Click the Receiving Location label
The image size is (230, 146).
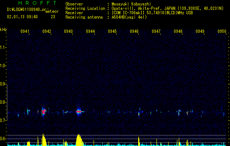(x=85, y=8)
